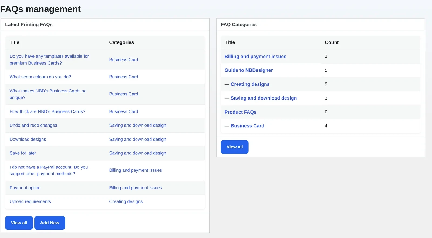Click Billing category in the PayPal FAQ row
The height and width of the screenshot is (238, 432).
coord(136,170)
